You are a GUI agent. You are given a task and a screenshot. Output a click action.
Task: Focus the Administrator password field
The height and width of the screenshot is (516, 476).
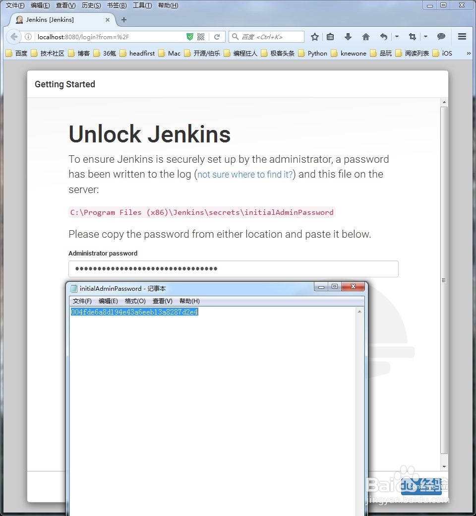pyautogui.click(x=233, y=269)
